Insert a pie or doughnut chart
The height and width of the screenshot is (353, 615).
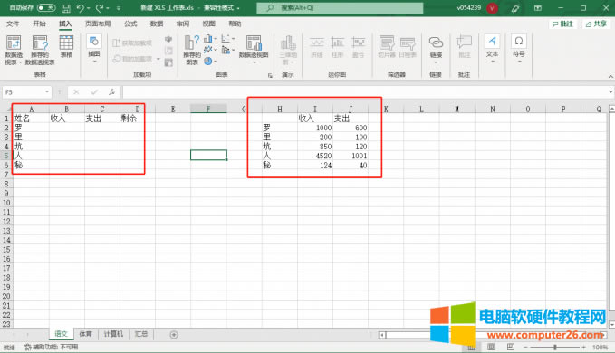click(x=208, y=61)
